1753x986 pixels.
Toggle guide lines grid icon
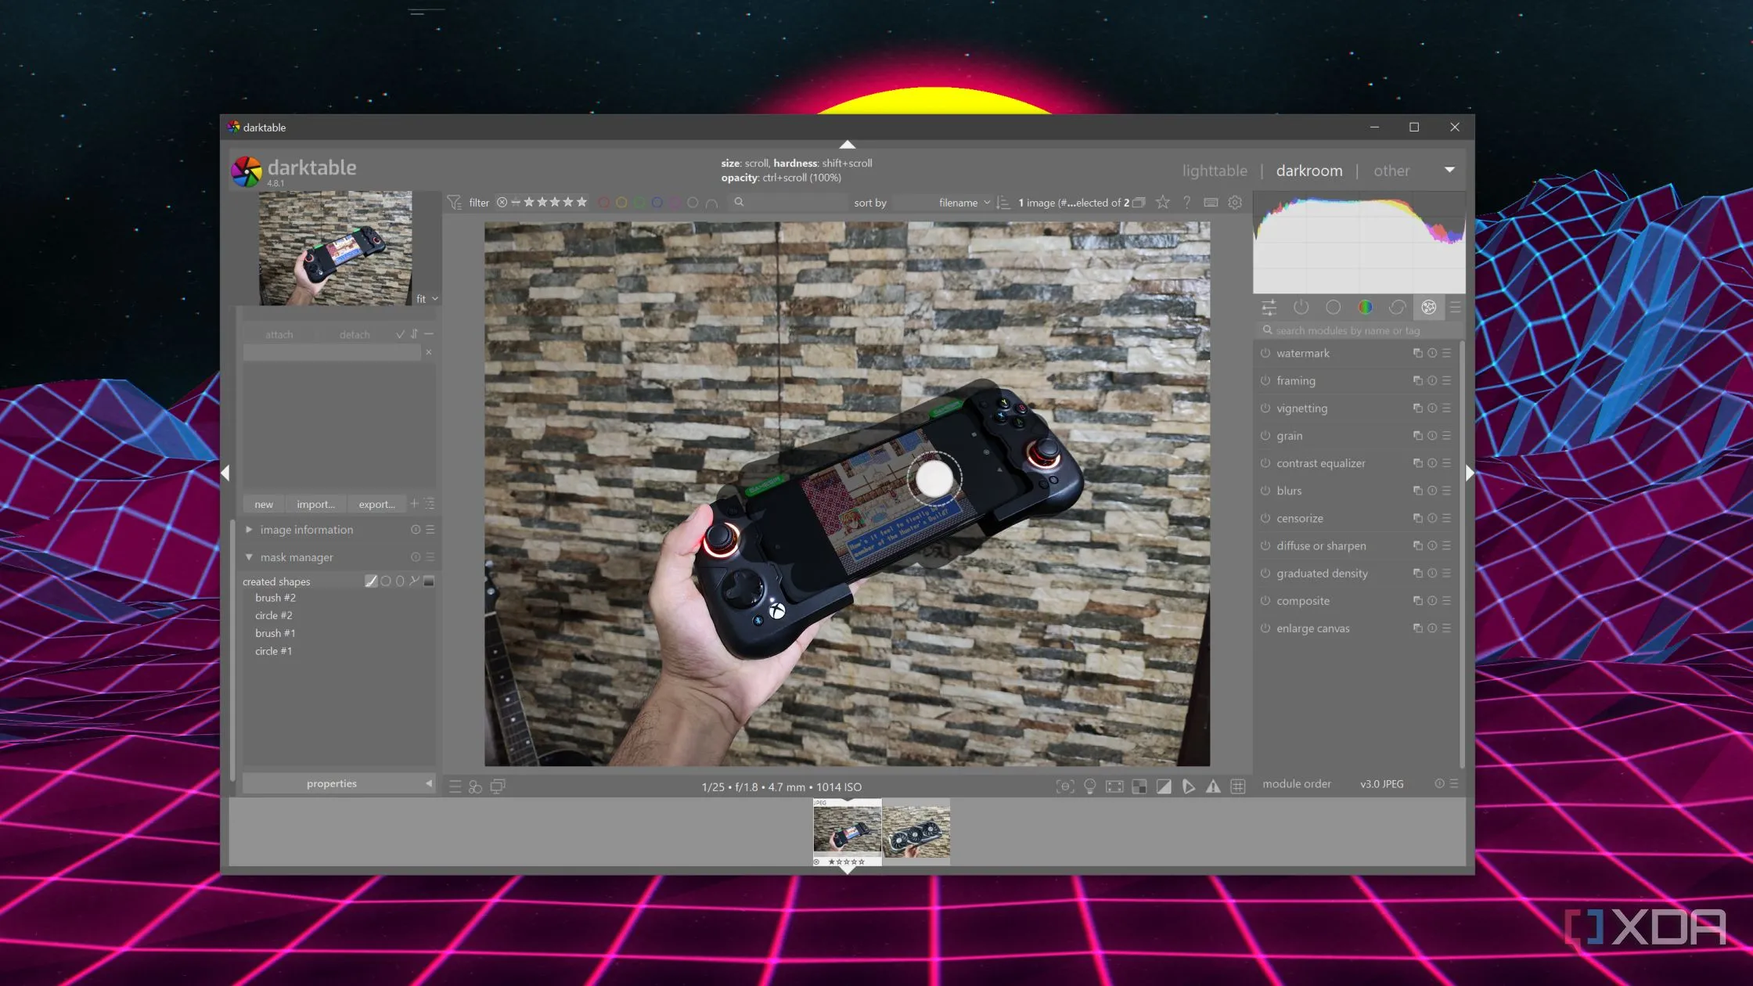point(1238,786)
